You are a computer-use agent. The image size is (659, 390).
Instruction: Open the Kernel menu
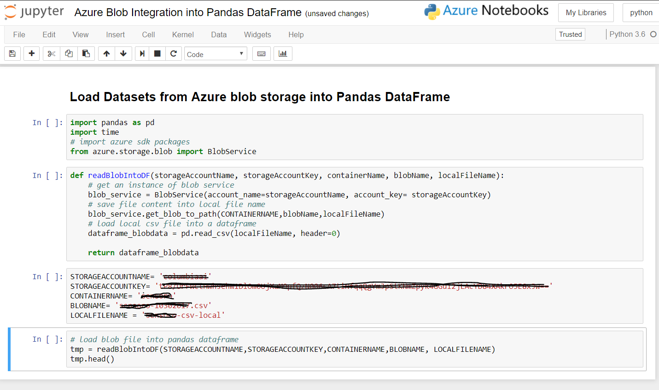click(183, 34)
